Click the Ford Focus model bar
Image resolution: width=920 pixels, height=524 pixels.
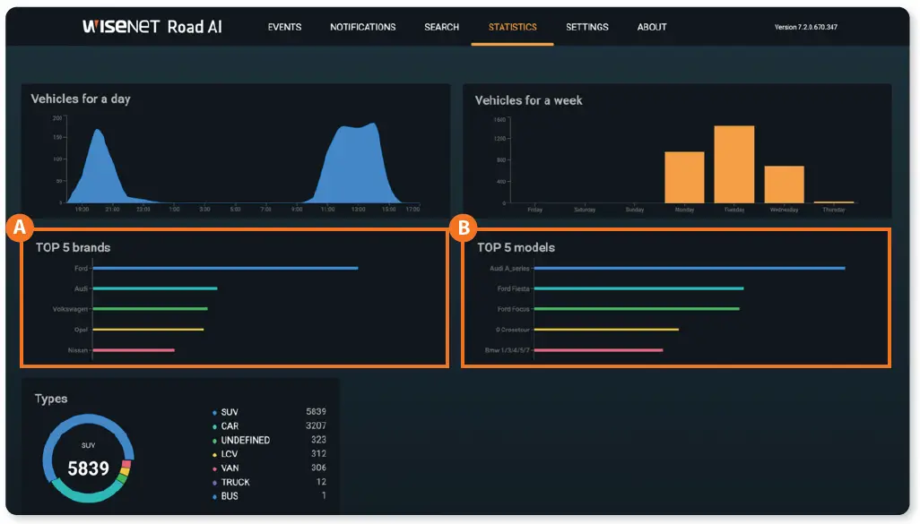click(637, 309)
